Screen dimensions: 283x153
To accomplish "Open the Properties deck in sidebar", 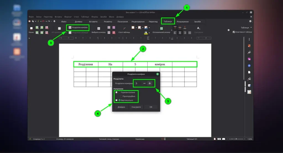I will tap(249, 46).
